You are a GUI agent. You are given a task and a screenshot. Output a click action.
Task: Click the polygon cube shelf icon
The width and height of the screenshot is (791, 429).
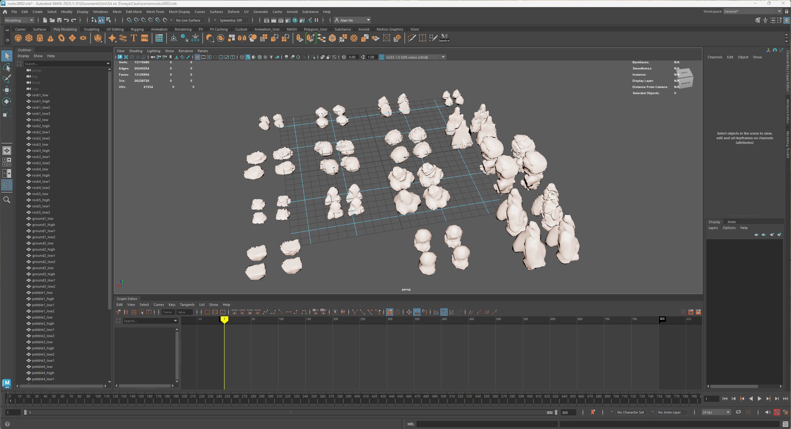click(29, 38)
